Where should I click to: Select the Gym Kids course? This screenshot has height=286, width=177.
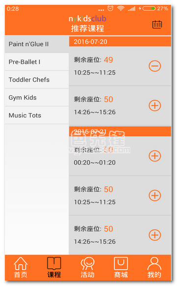pyautogui.click(x=37, y=97)
